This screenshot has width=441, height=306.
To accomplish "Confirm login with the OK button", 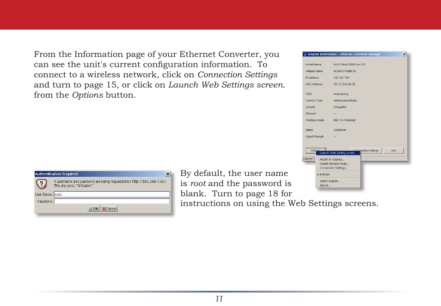I will coord(94,208).
